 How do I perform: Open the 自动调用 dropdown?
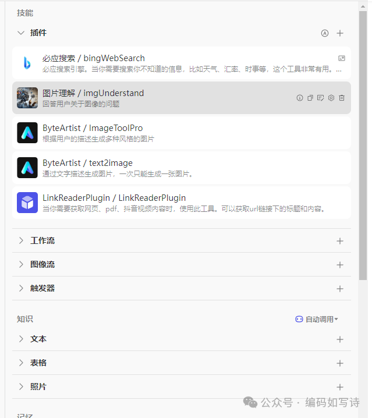point(317,319)
